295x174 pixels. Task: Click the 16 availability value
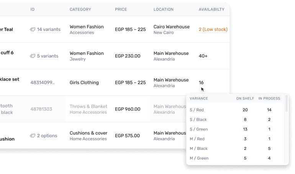201,83
